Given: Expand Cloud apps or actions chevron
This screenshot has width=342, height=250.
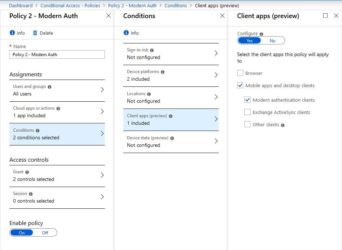Looking at the screenshot, I should click(x=102, y=111).
